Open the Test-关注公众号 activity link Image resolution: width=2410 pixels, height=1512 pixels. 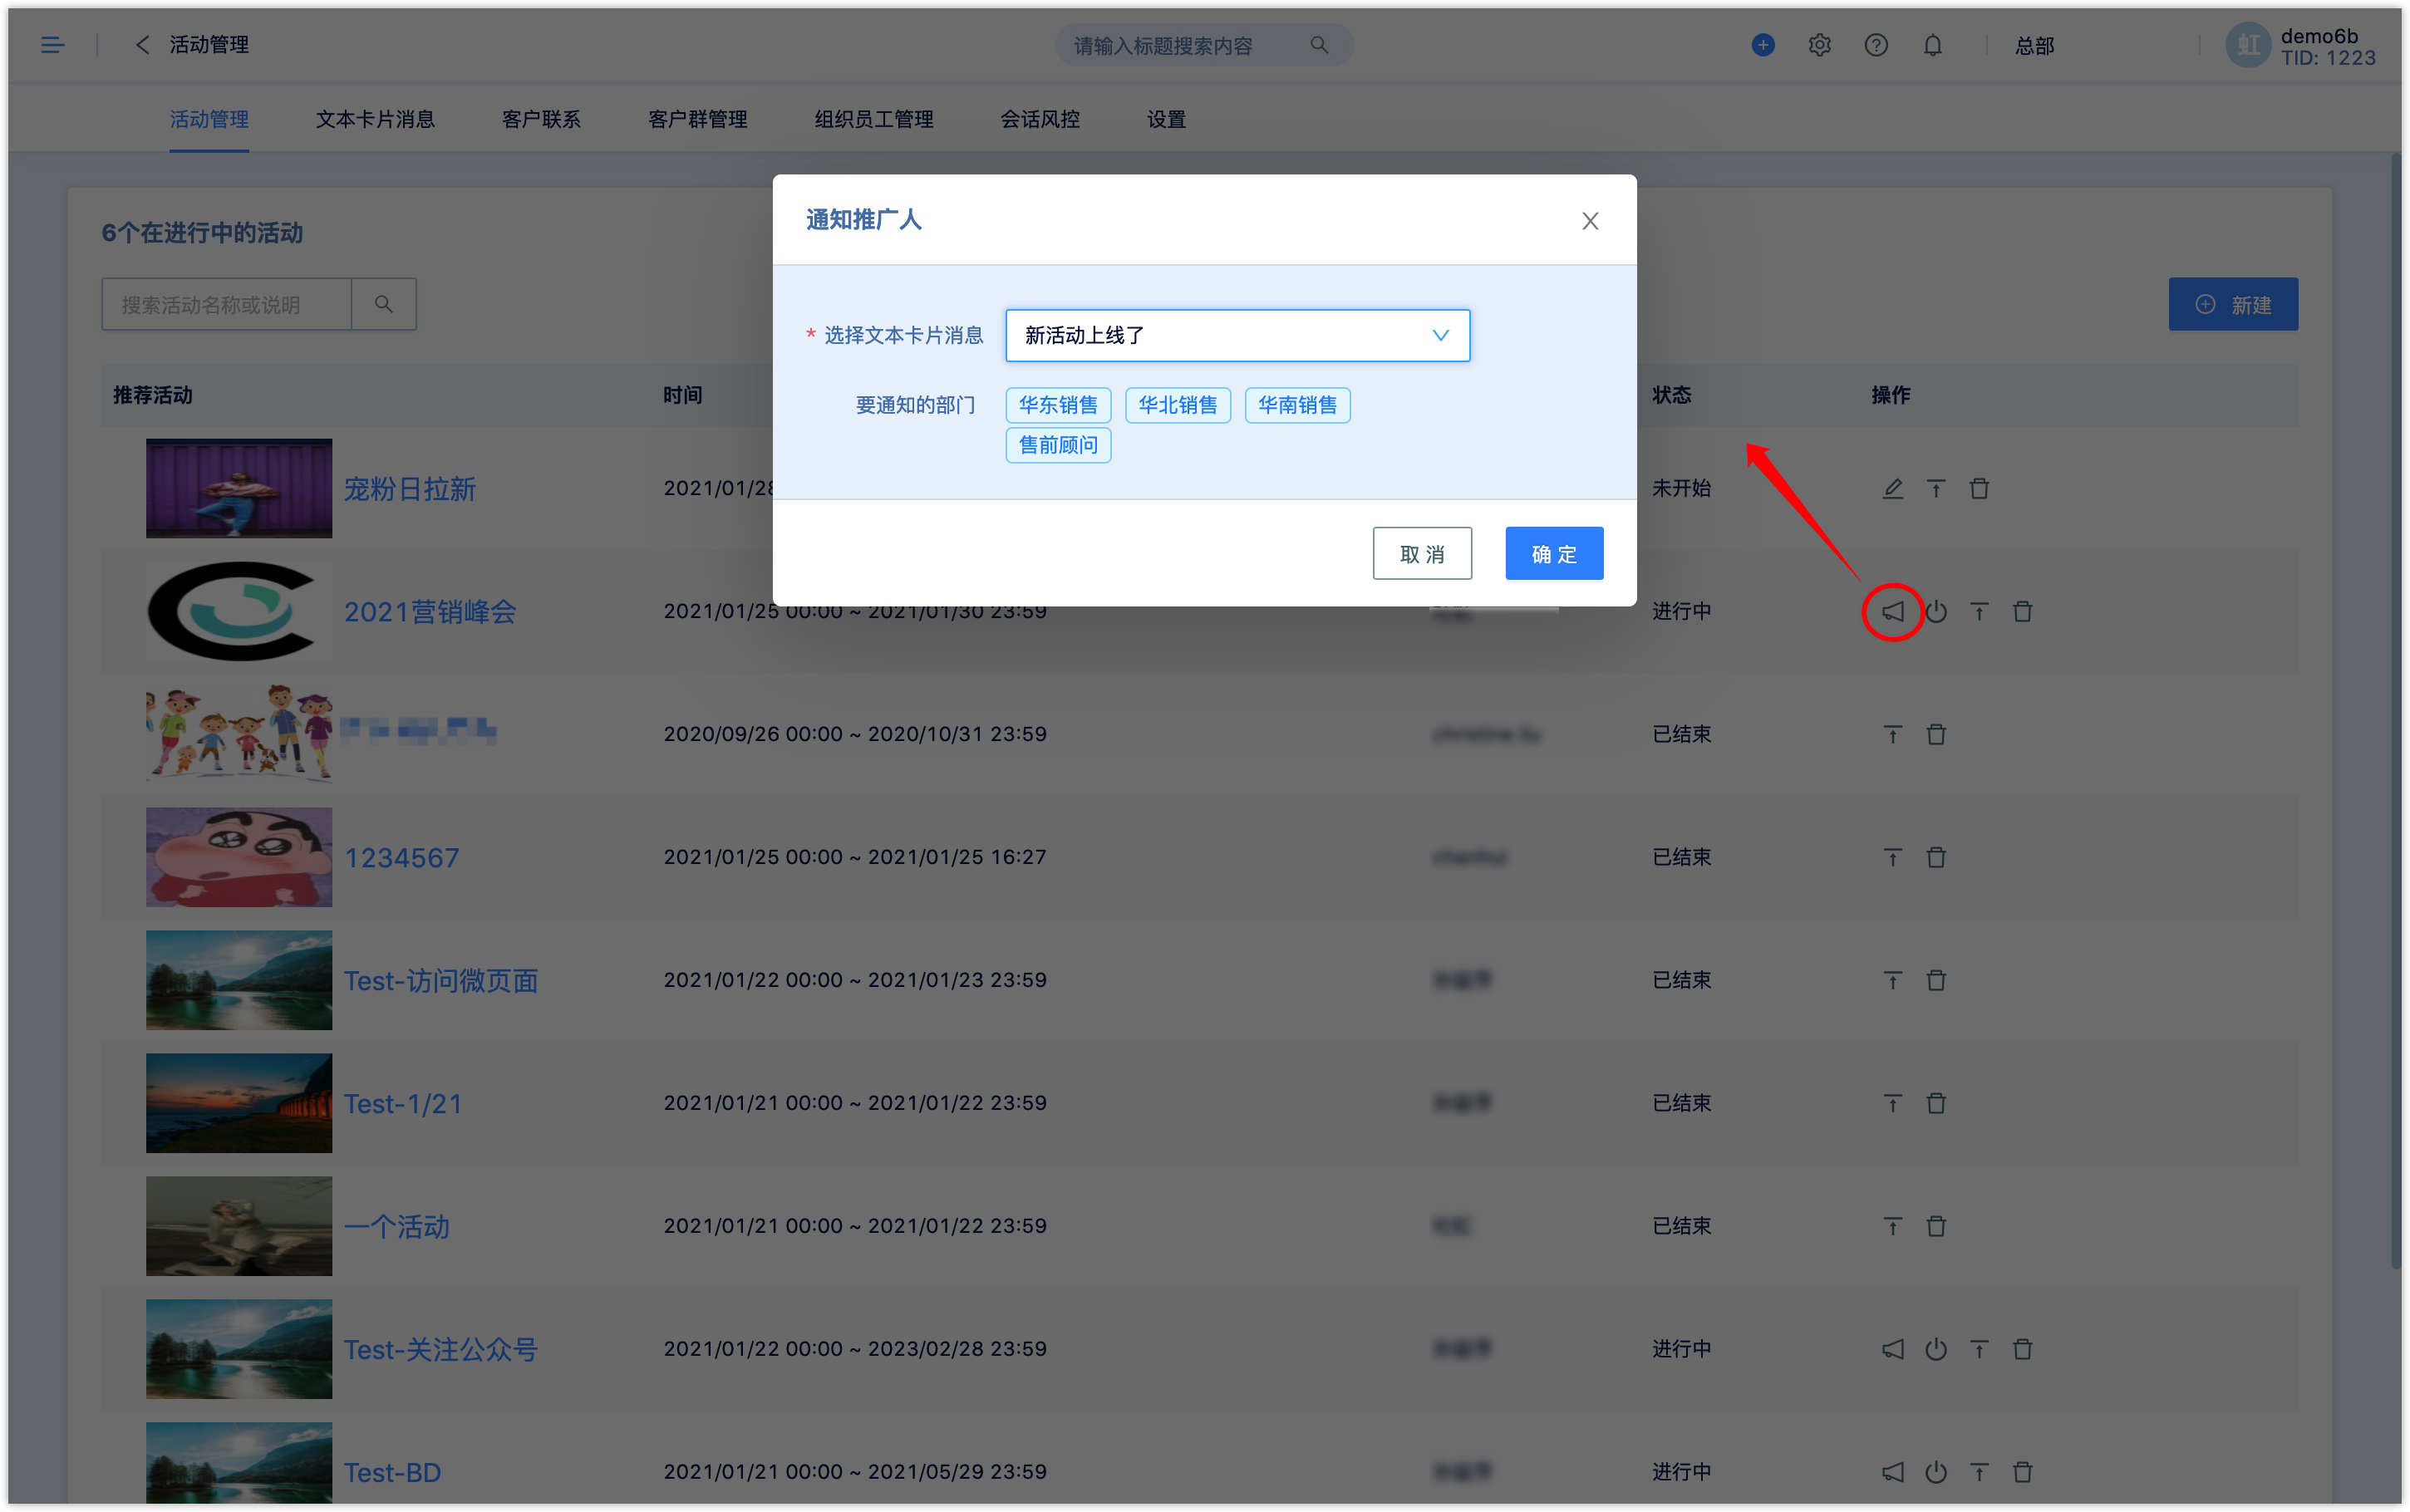coord(441,1350)
